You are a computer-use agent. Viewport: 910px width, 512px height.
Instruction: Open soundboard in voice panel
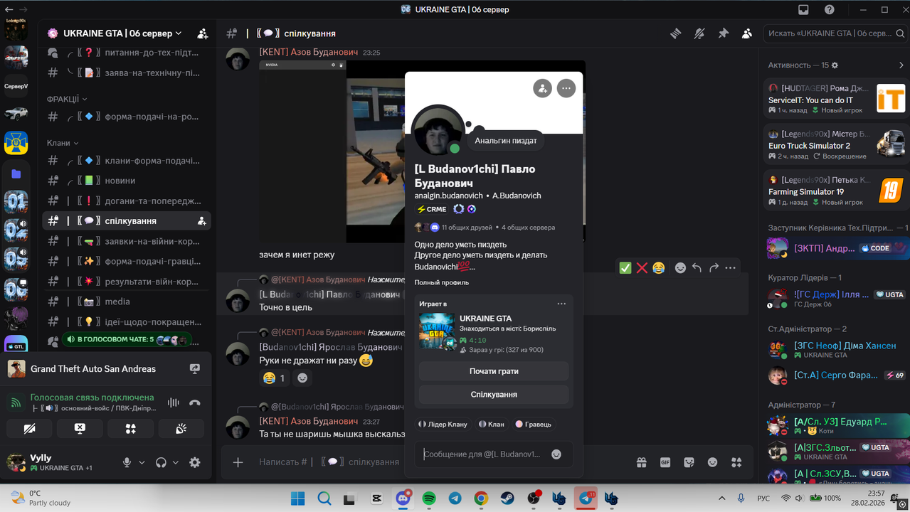181,429
